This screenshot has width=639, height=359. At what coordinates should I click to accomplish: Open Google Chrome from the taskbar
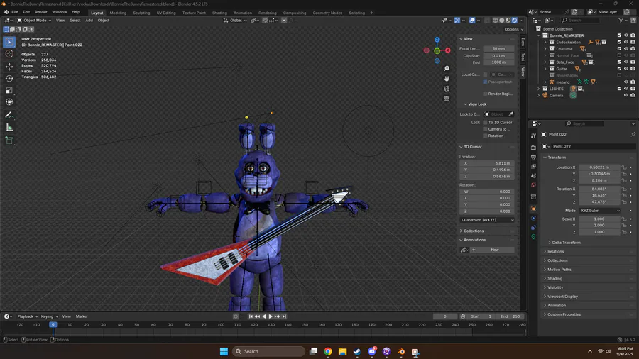(x=327, y=351)
